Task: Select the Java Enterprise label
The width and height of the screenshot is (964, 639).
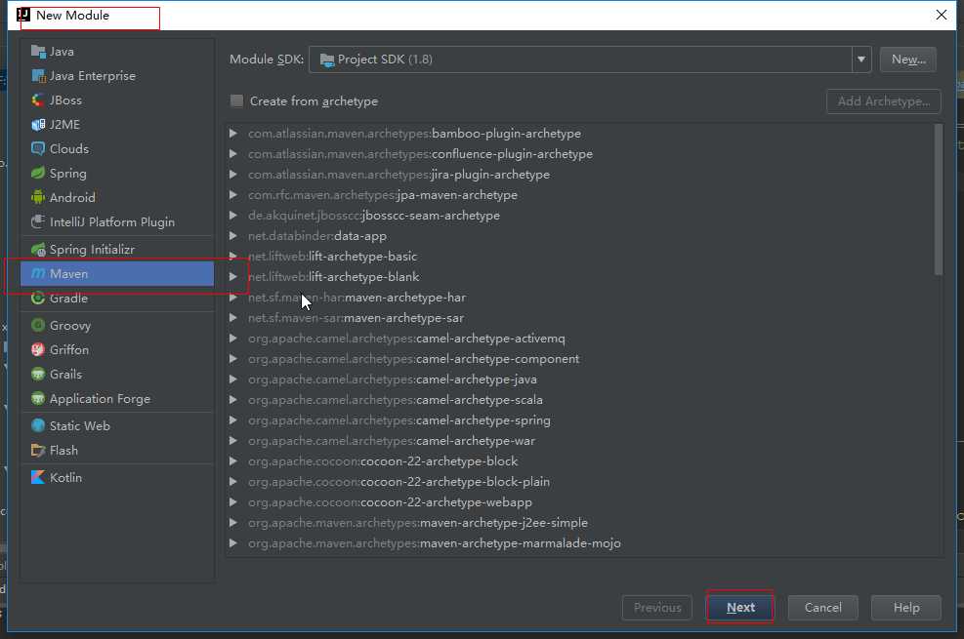Action: tap(93, 76)
